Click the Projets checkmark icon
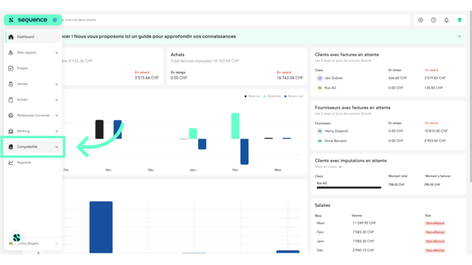Viewport: 472px width, 265px height. (11, 68)
